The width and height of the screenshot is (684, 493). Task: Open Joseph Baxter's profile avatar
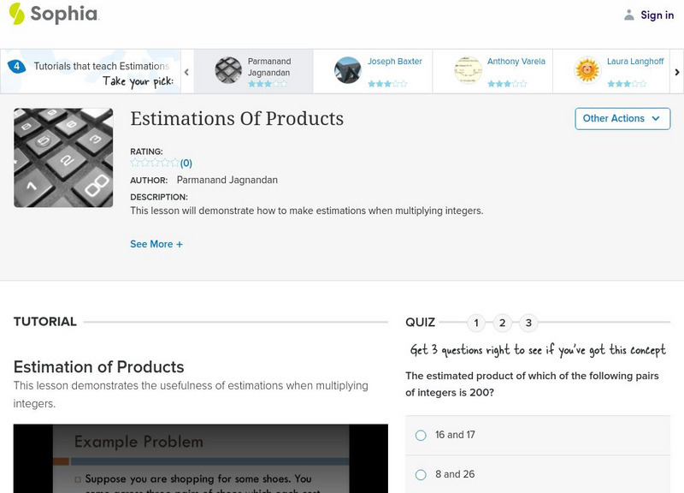click(350, 68)
